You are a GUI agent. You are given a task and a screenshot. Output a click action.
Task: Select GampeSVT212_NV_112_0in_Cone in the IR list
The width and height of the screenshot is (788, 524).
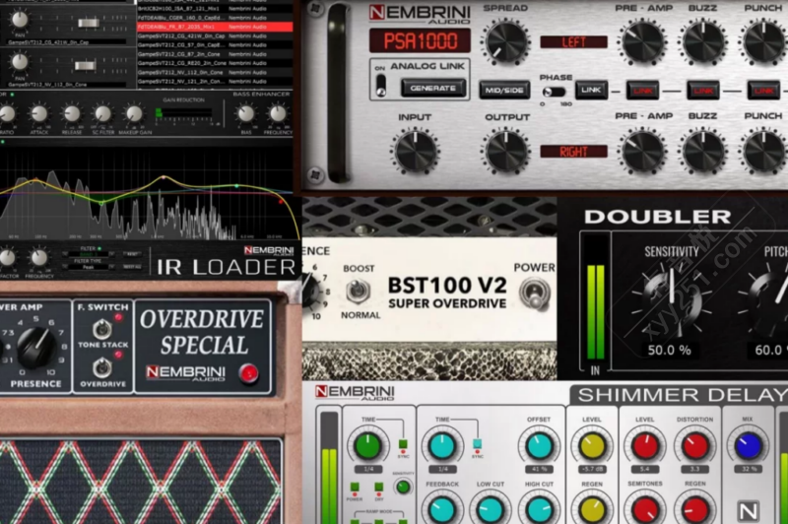point(215,72)
